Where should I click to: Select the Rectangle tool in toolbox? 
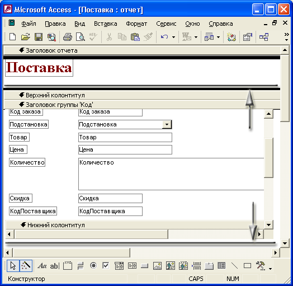click(247, 266)
